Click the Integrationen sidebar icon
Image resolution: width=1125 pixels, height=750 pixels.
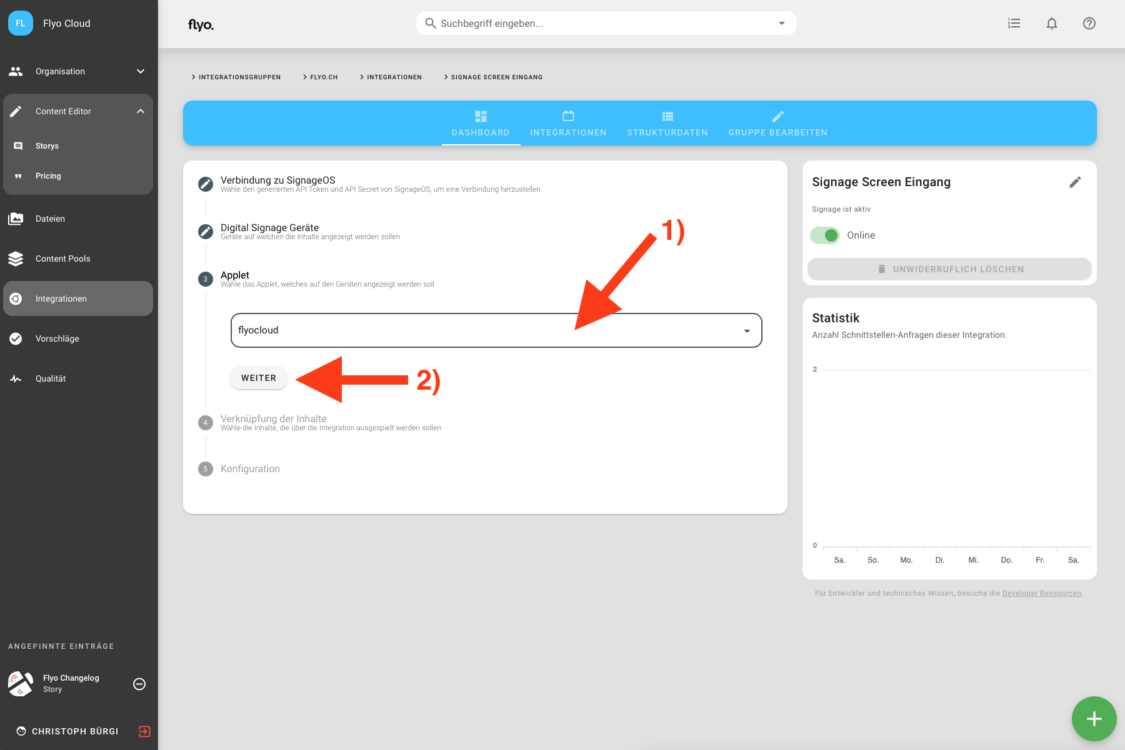[16, 299]
